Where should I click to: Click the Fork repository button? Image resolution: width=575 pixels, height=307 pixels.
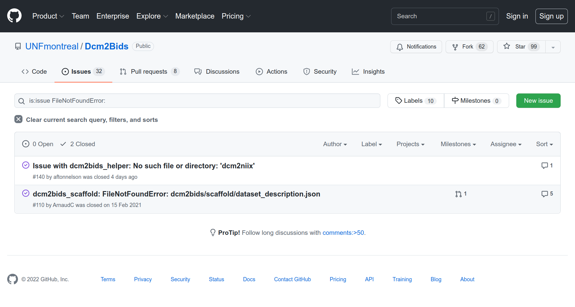pyautogui.click(x=469, y=47)
